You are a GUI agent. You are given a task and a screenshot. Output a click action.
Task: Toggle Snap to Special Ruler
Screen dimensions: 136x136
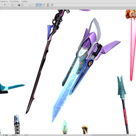40,5
